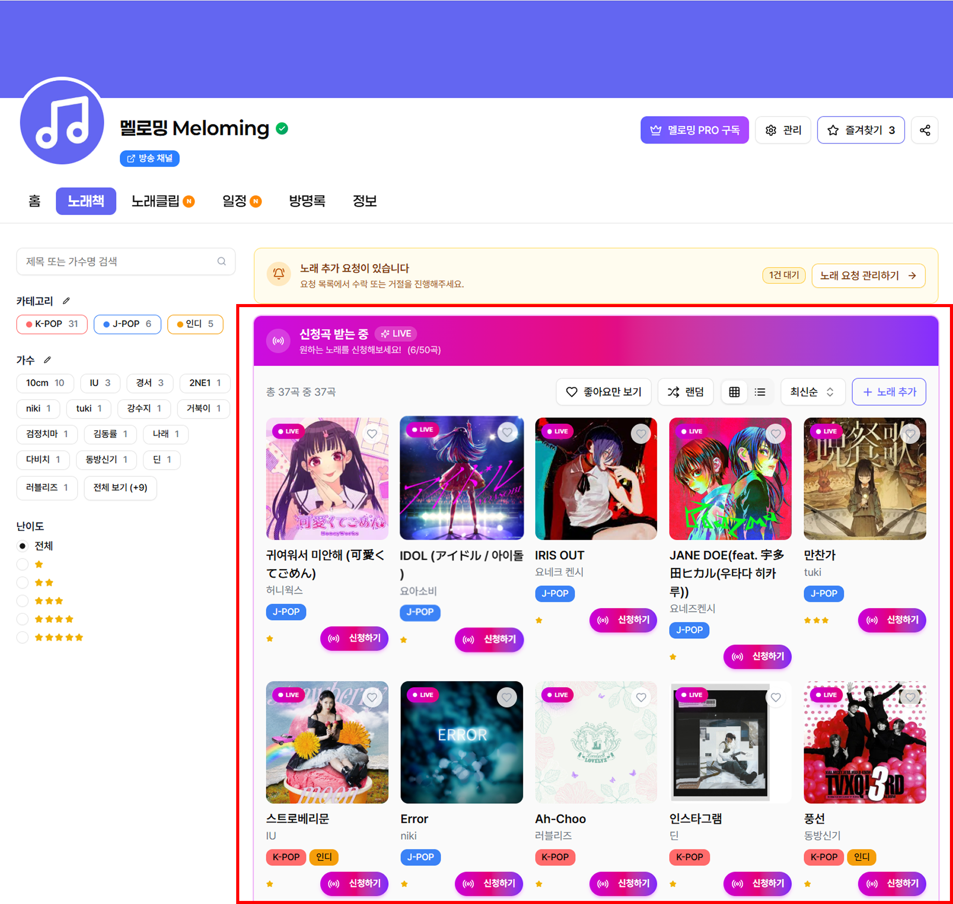The width and height of the screenshot is (953, 904).
Task: Filter by artist IU chip
Action: [x=100, y=383]
